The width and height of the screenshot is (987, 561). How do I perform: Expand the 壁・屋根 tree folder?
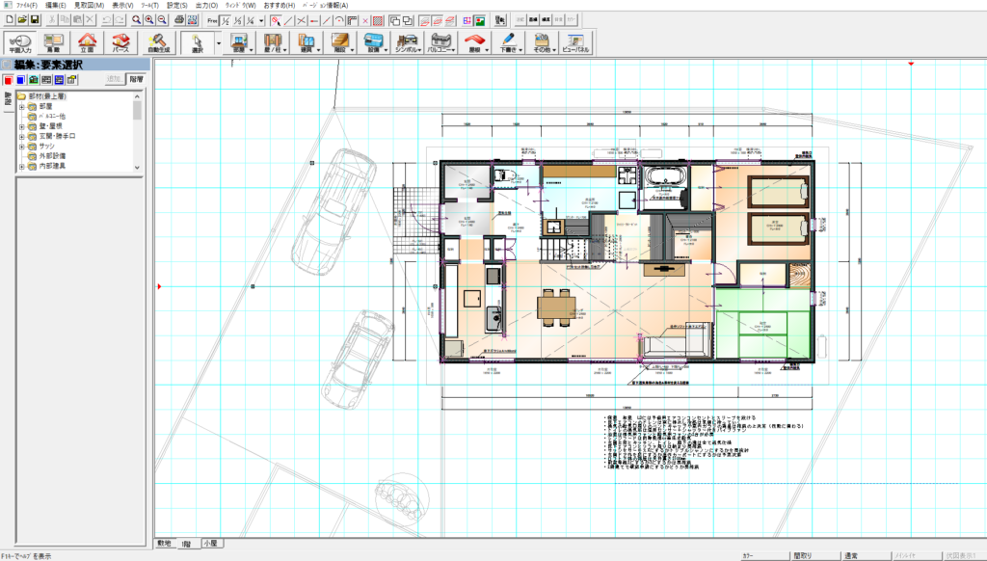[22, 126]
